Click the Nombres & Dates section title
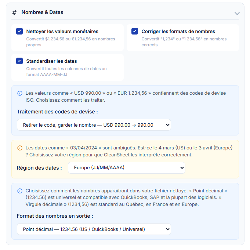 click(42, 12)
